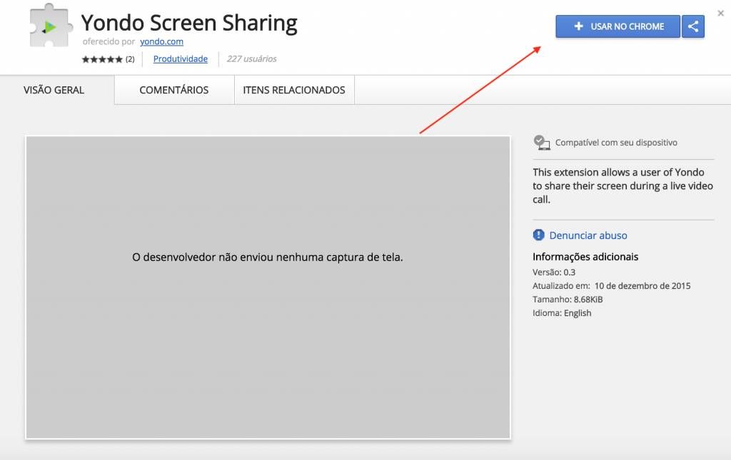Click 'O desenvolvedor não enviou' message
The height and width of the screenshot is (460, 731).
click(x=268, y=257)
